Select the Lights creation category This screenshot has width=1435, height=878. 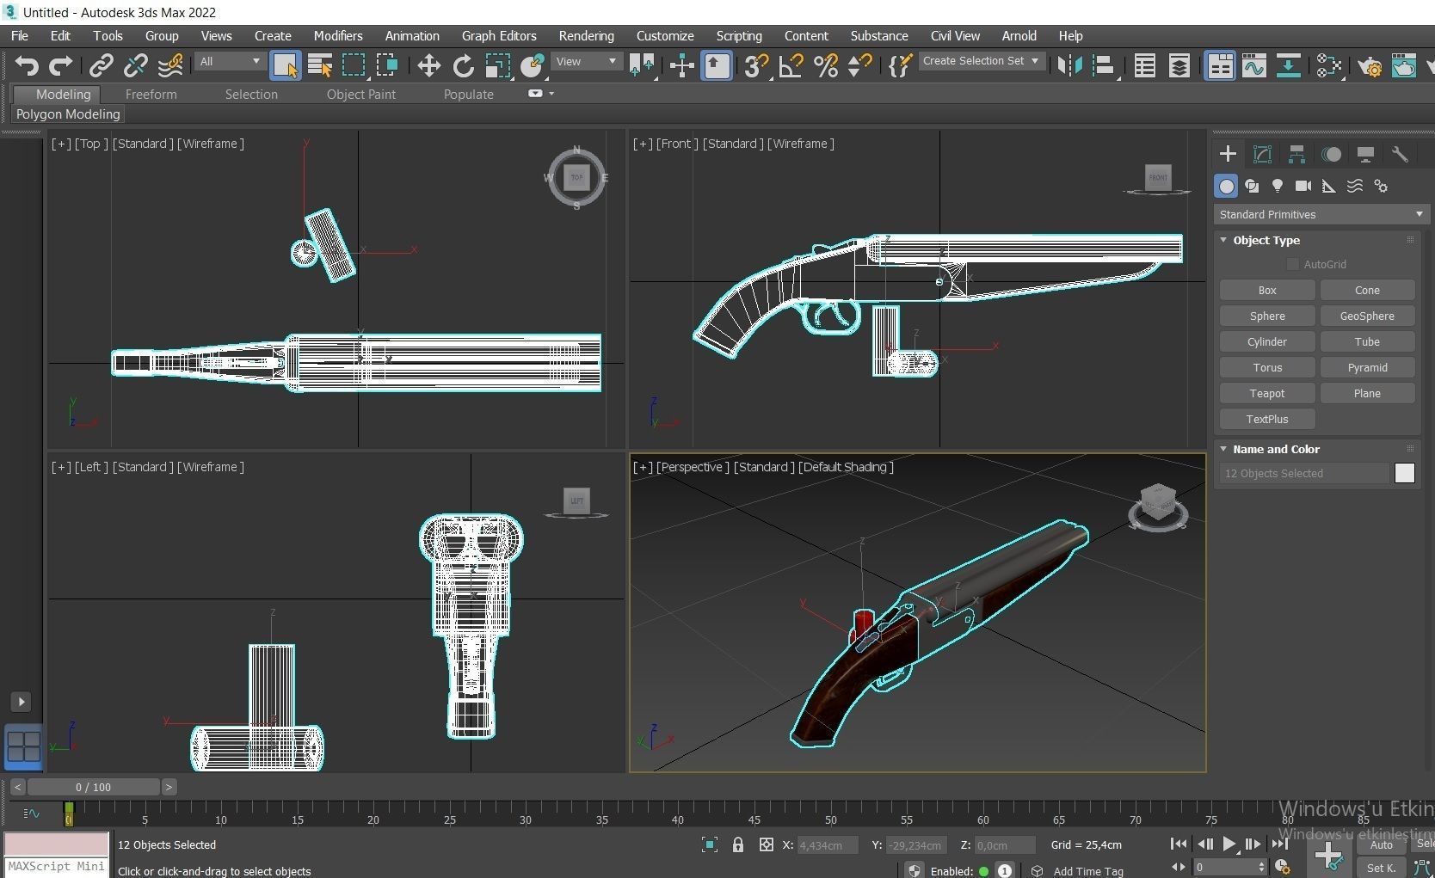[x=1278, y=186]
